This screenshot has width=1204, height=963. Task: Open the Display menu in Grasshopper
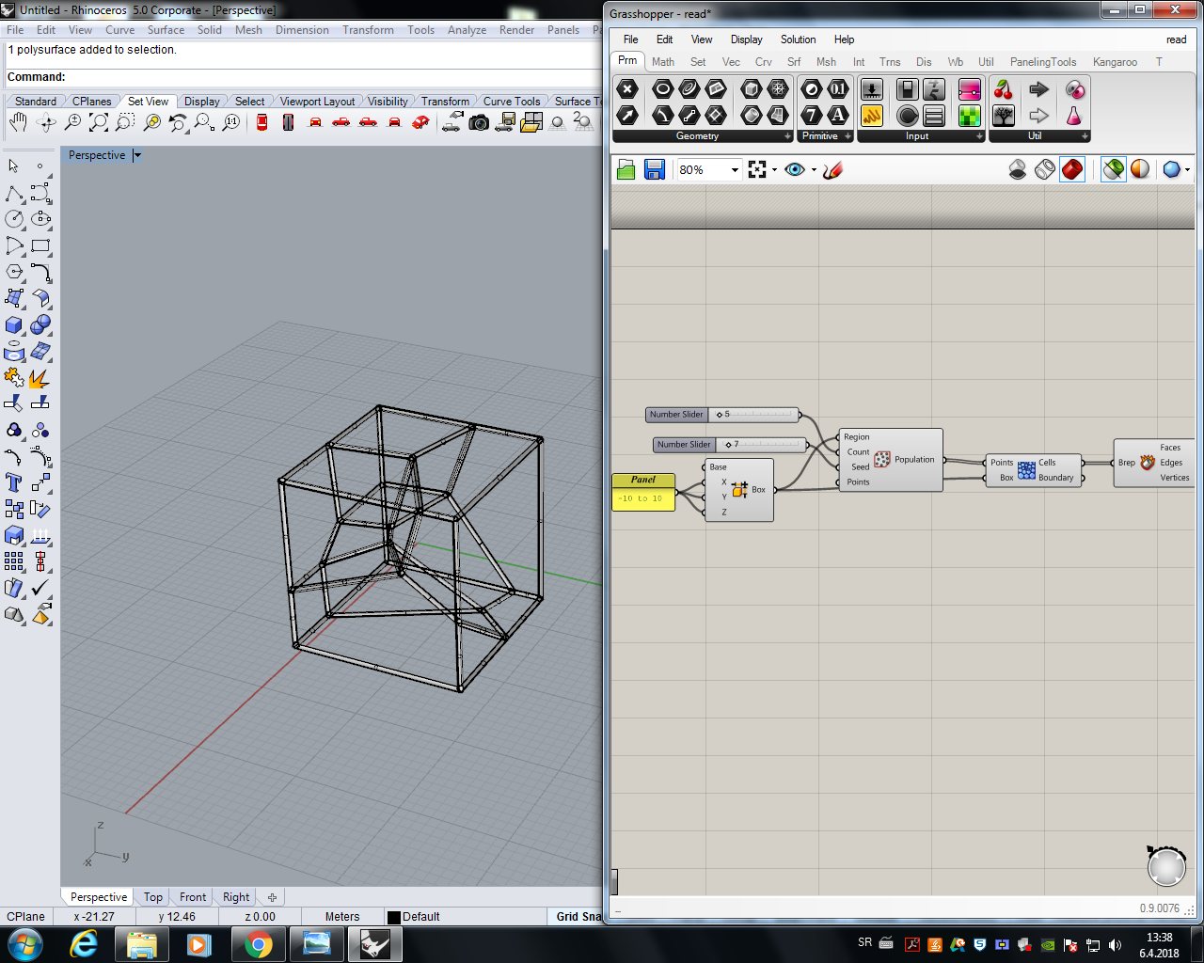[x=747, y=39]
